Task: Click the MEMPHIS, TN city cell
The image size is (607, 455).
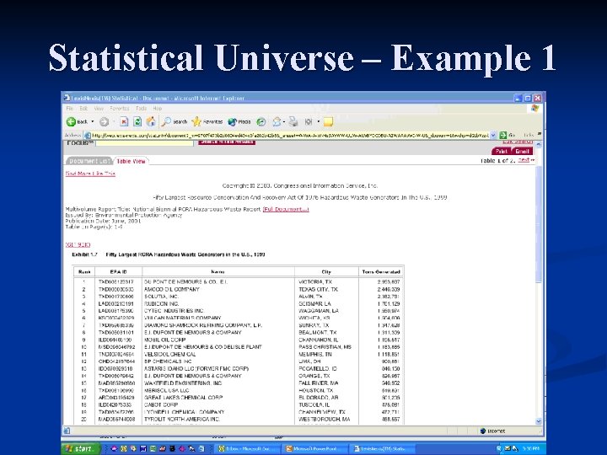Action: pyautogui.click(x=315, y=354)
